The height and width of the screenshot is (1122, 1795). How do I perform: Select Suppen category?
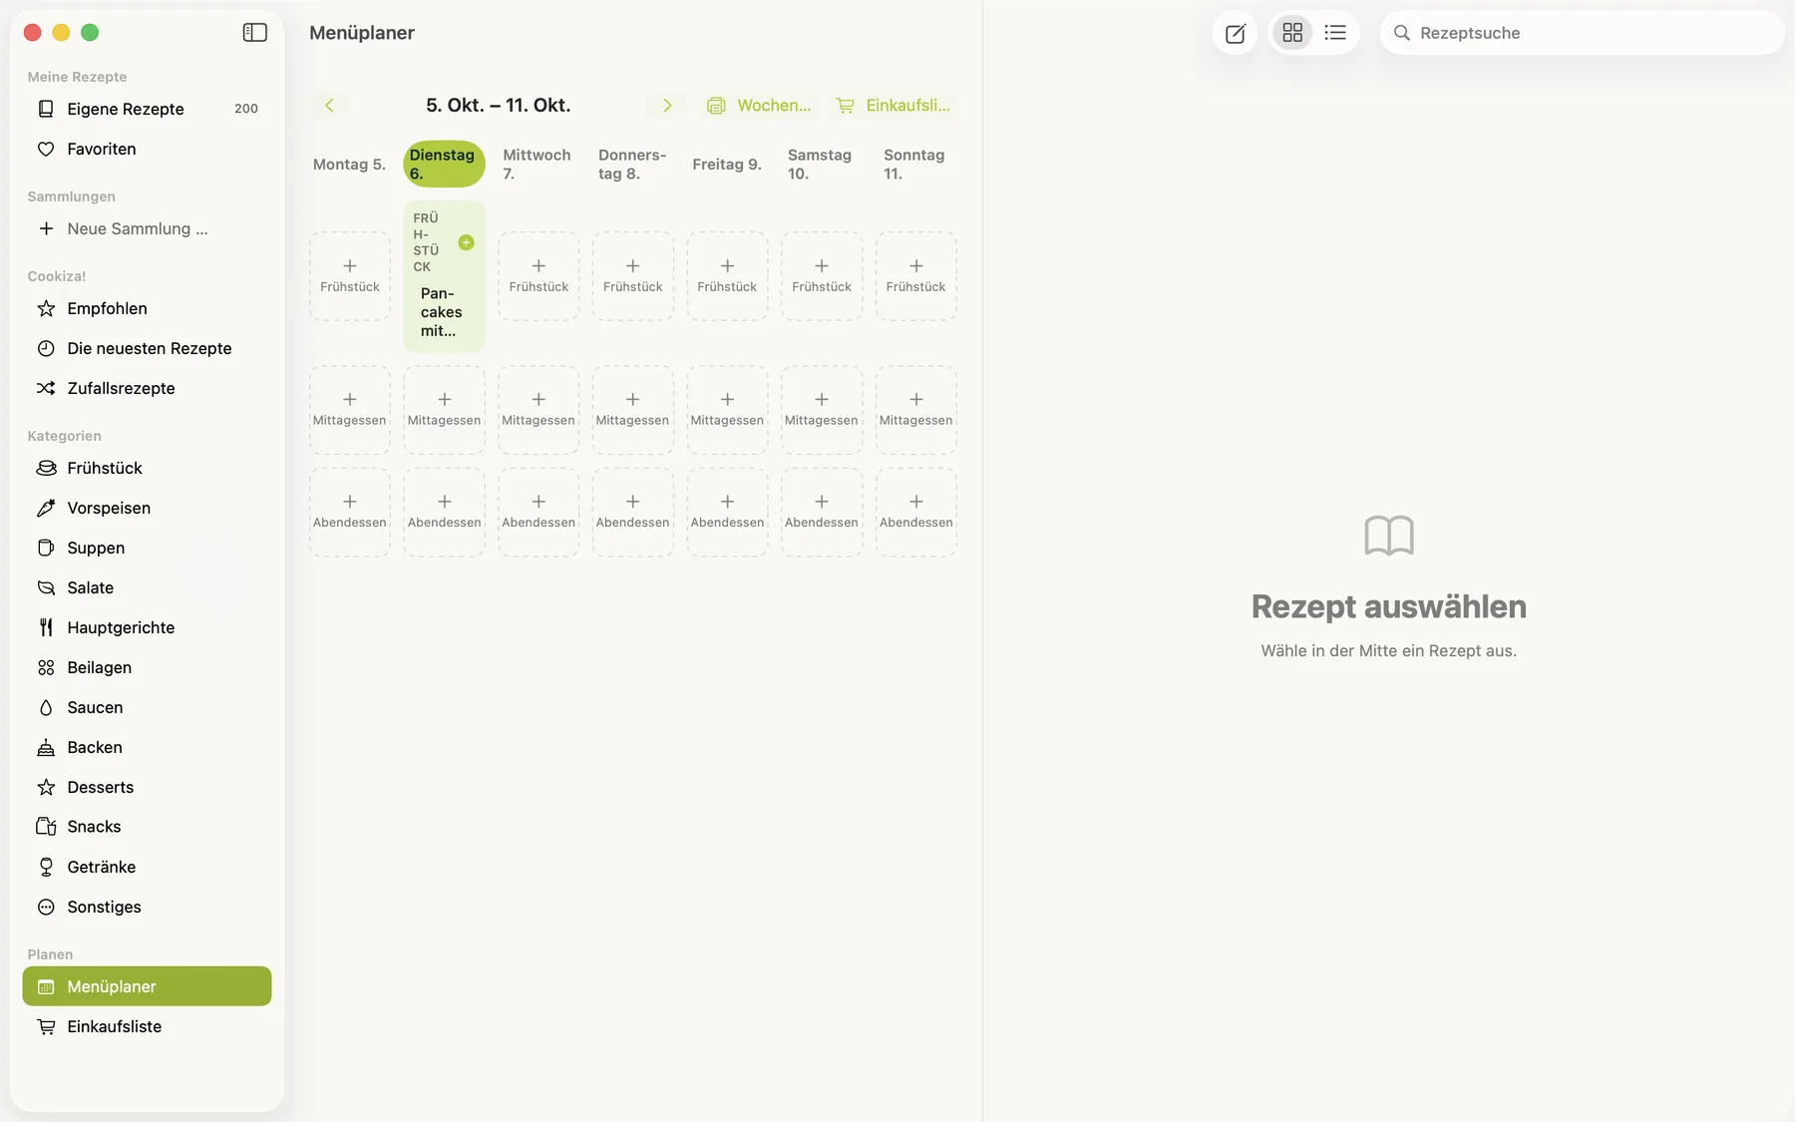tap(147, 548)
